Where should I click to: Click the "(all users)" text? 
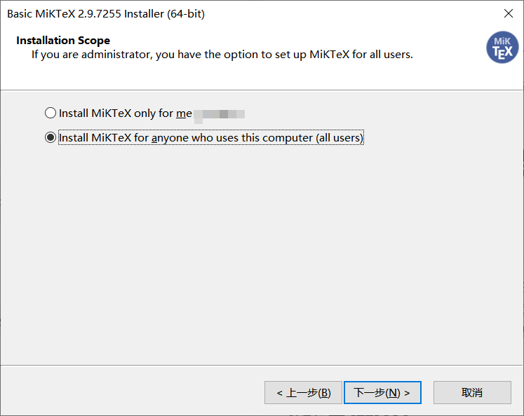[340, 138]
